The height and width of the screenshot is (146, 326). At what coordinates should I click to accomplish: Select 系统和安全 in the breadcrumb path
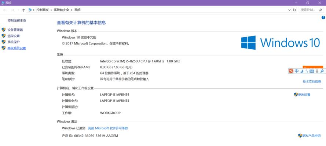[x=61, y=10]
